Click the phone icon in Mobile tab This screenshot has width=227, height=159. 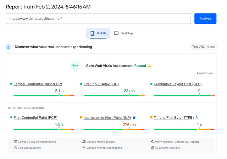point(92,33)
